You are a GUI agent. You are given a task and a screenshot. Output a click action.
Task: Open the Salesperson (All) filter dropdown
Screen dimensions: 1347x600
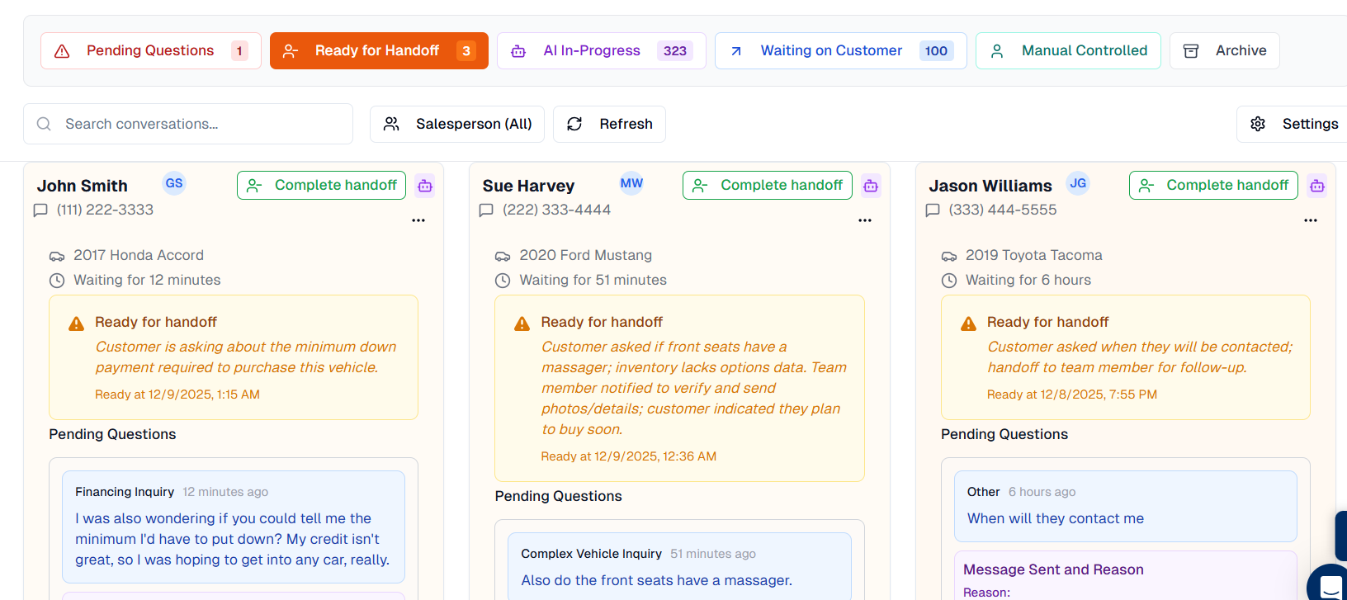tap(457, 124)
